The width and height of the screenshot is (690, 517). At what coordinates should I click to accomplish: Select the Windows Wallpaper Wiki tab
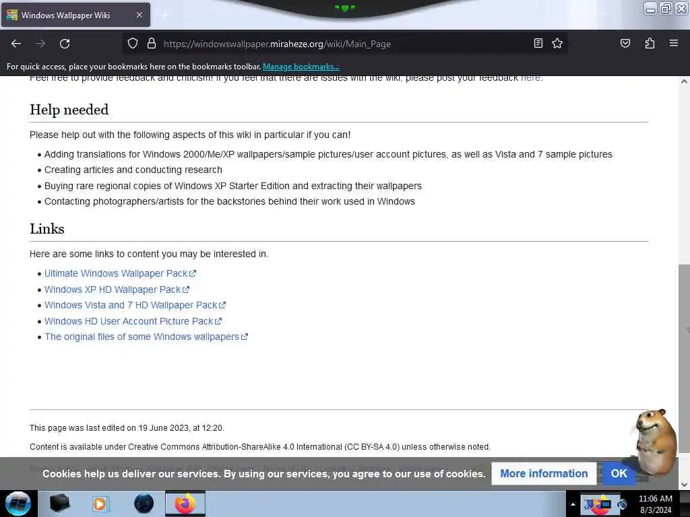[x=75, y=15]
